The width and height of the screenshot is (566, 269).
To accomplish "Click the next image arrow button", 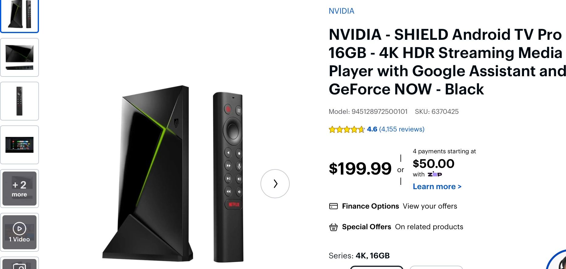I will point(275,184).
